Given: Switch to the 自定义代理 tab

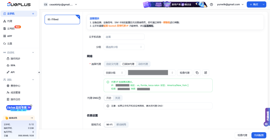Looking at the screenshot, I should click(112, 64).
